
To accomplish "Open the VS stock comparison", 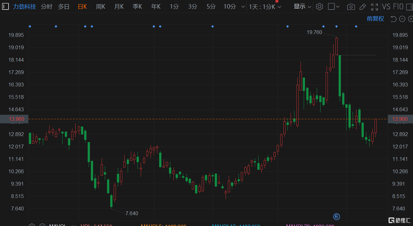I will [x=386, y=7].
